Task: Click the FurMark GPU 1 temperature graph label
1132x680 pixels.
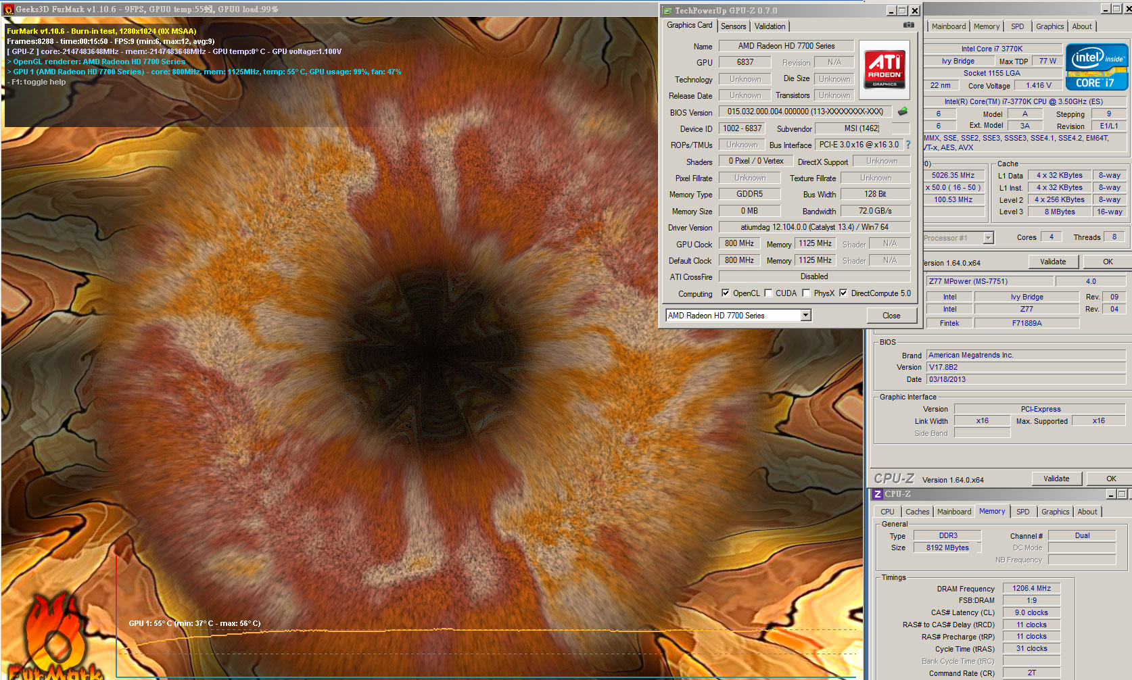Action: [x=195, y=623]
